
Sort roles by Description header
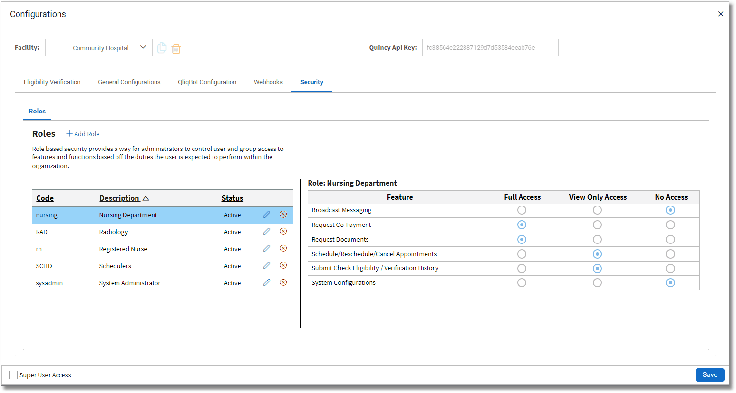(x=119, y=198)
